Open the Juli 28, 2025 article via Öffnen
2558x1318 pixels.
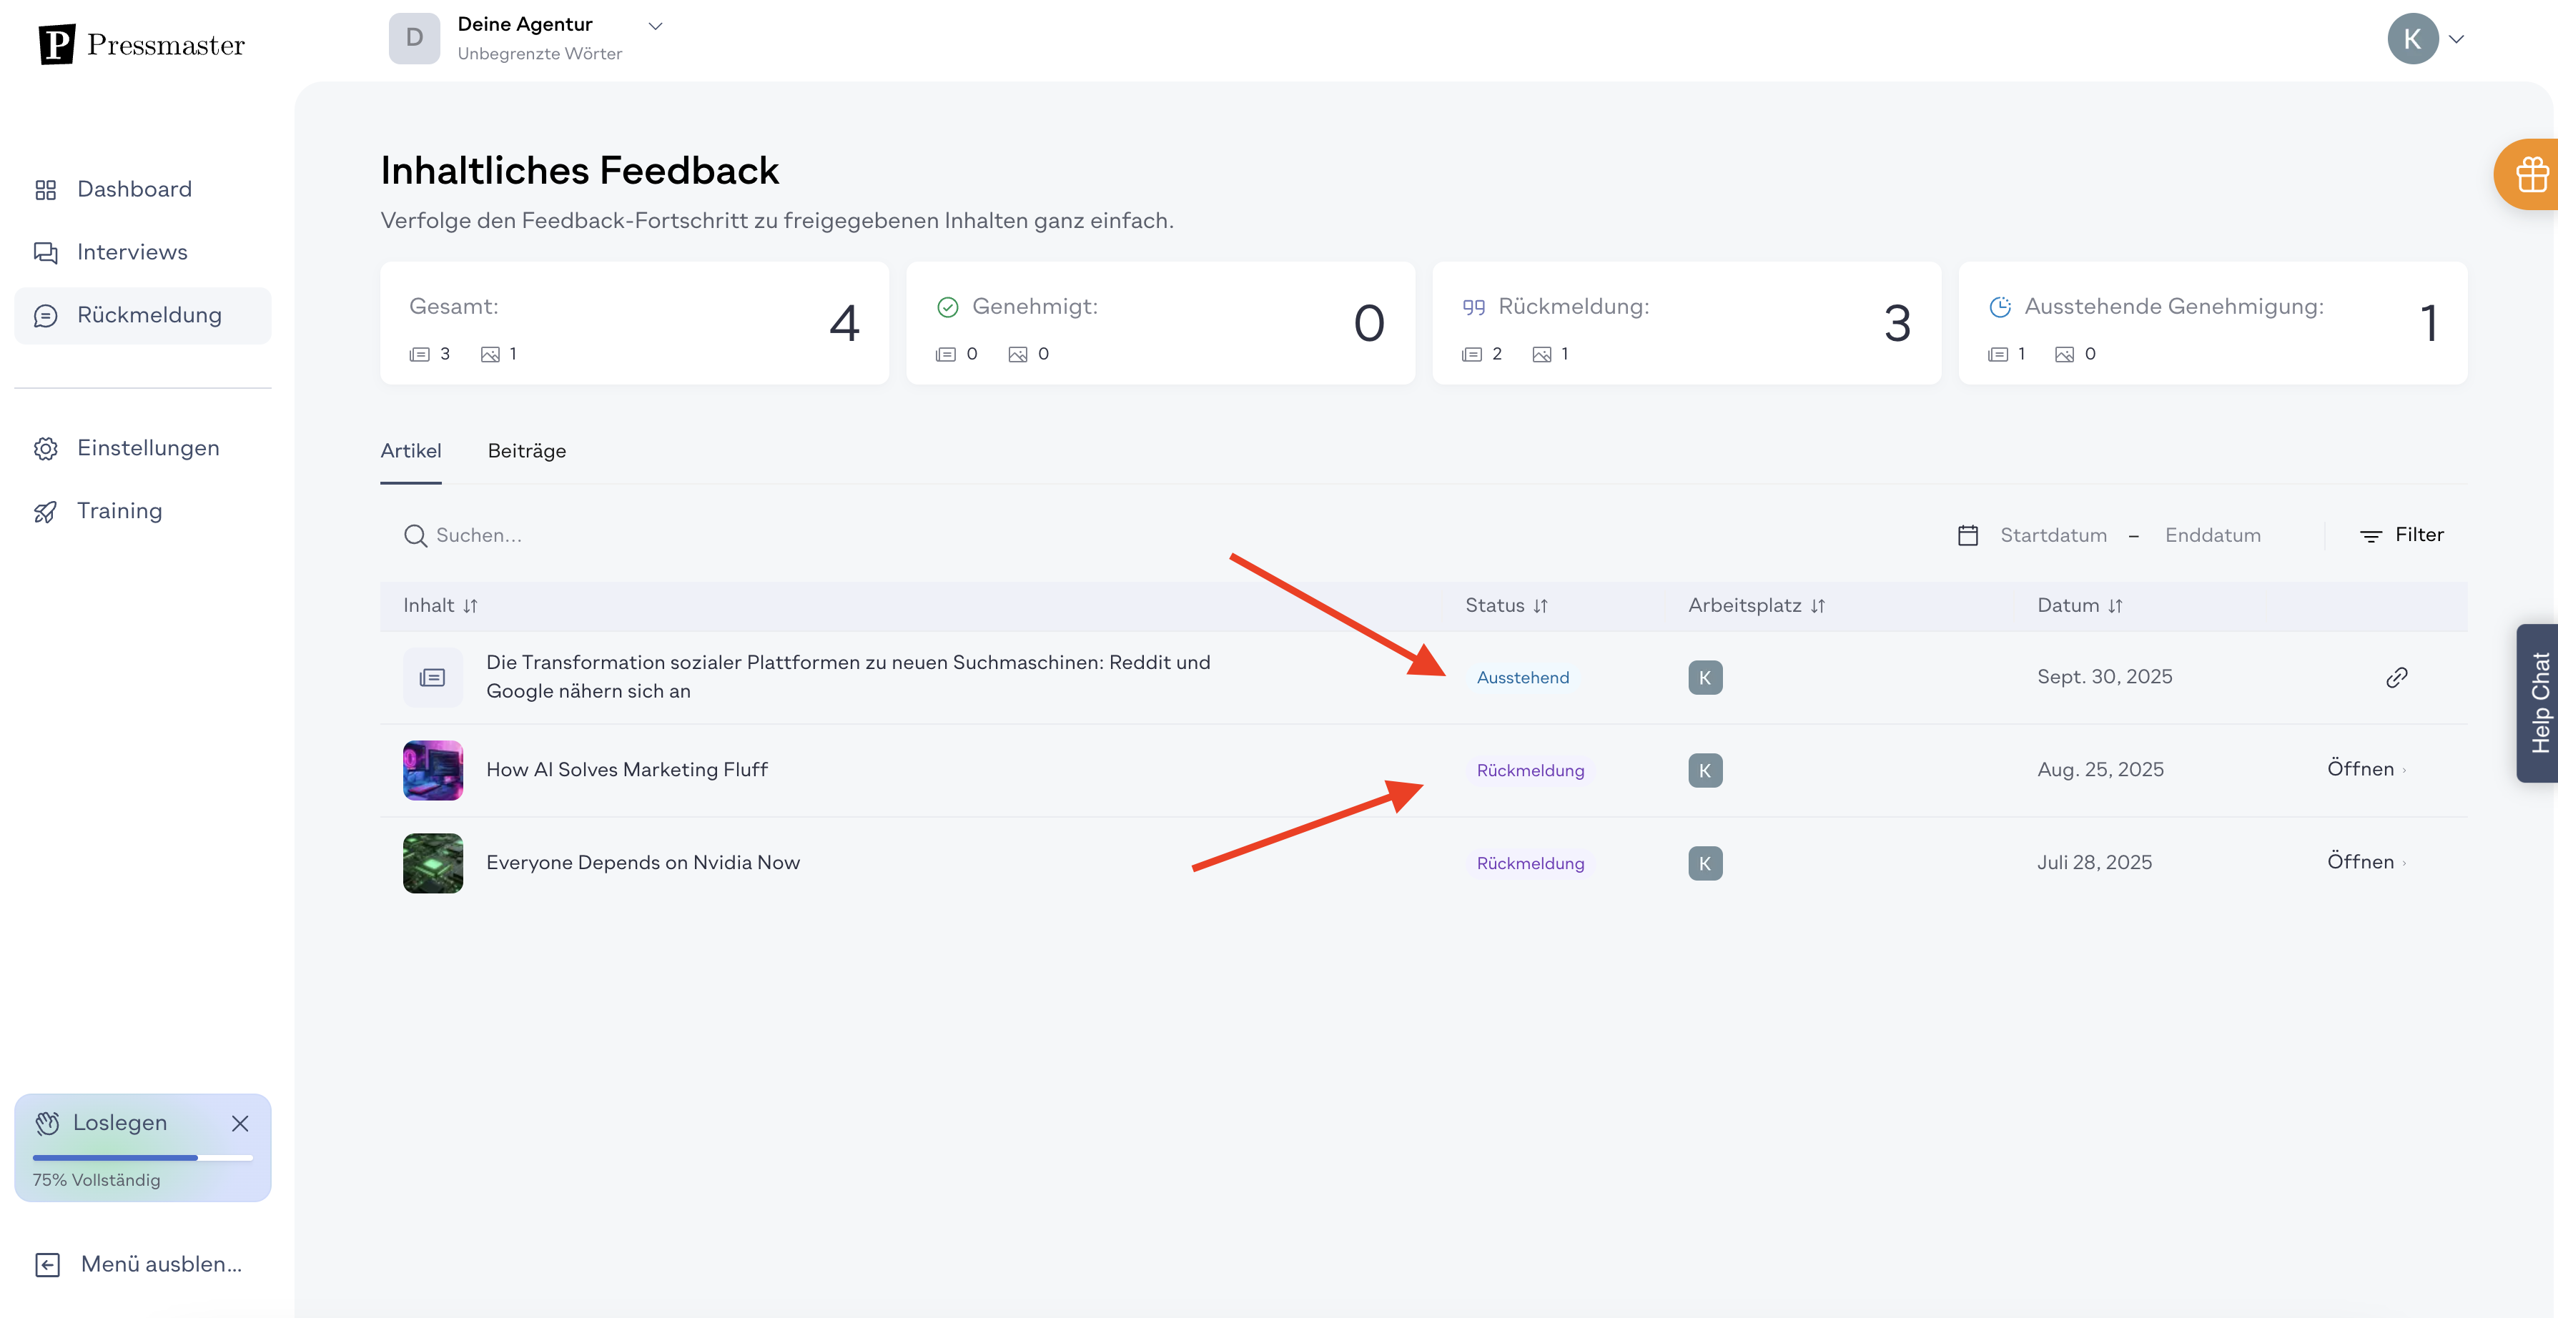[2366, 863]
